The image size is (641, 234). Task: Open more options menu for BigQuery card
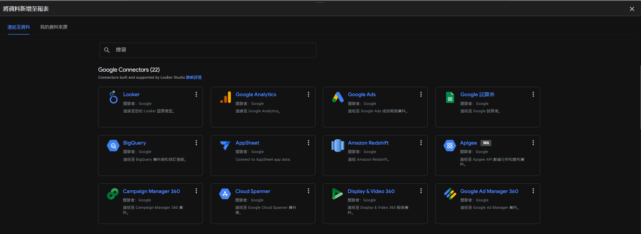point(196,143)
